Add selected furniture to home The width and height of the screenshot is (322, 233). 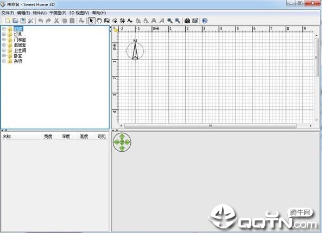point(82,21)
